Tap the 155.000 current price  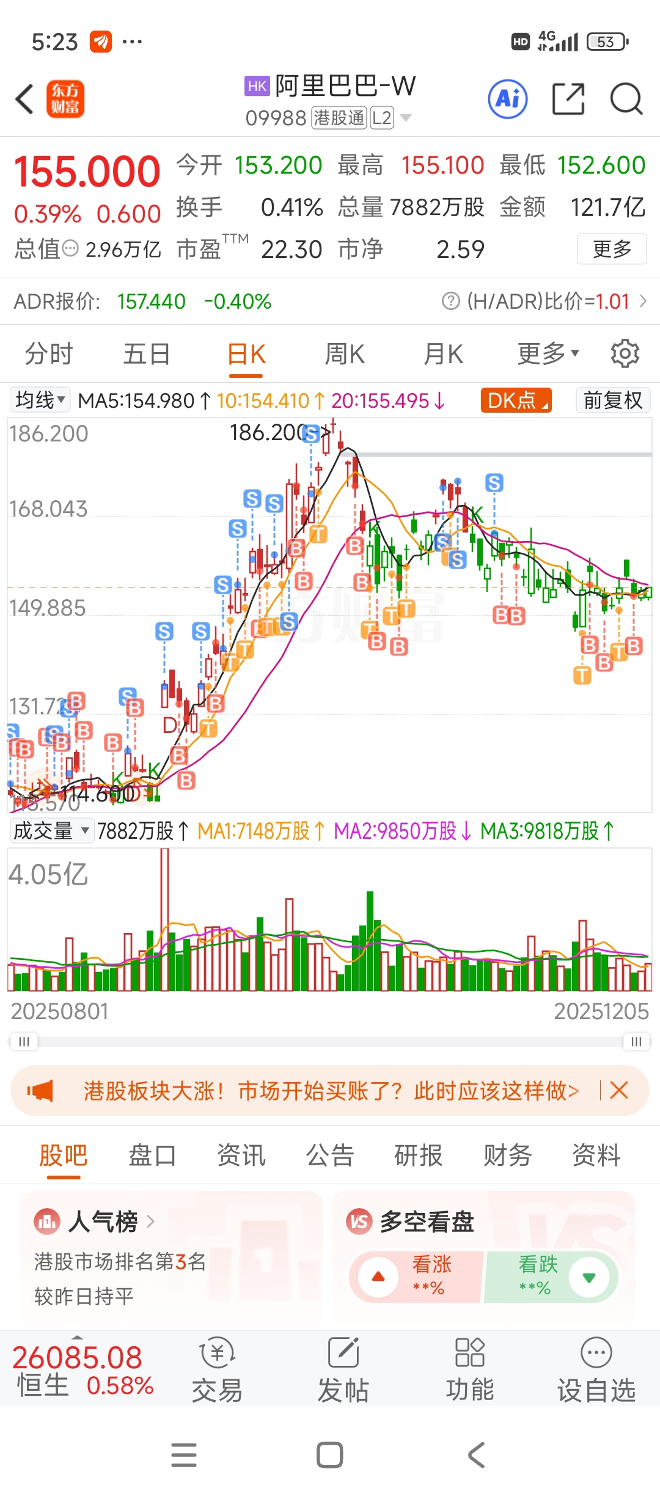pyautogui.click(x=87, y=171)
